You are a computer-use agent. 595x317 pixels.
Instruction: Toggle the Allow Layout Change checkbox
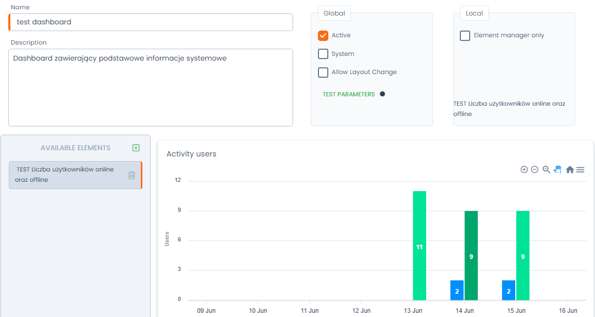(323, 72)
